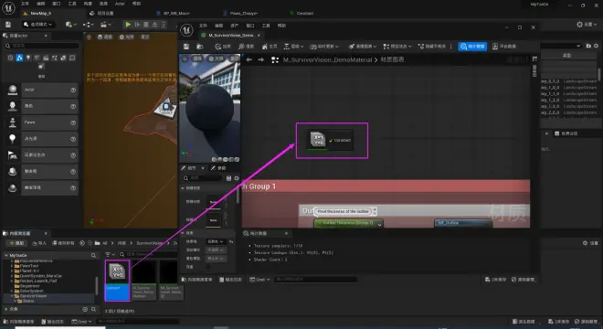
Task: Switch to the Pawn_Zhixiye tab
Action: pos(240,14)
